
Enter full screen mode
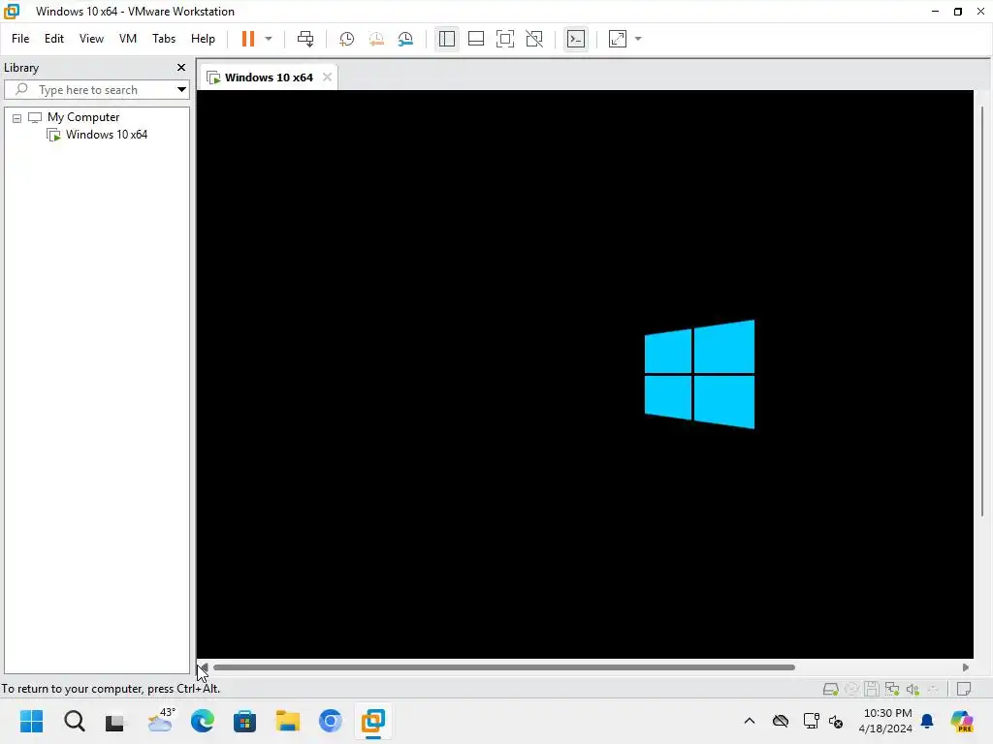pos(504,39)
